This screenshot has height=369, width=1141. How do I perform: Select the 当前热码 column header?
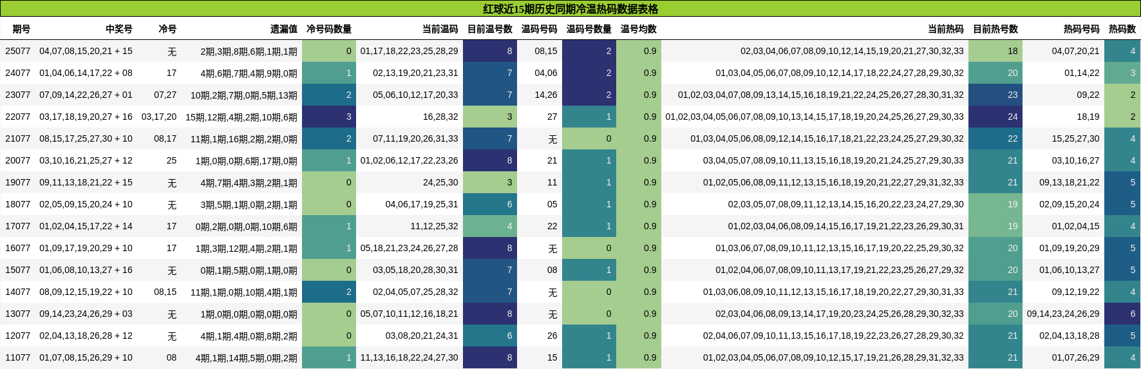tap(946, 29)
